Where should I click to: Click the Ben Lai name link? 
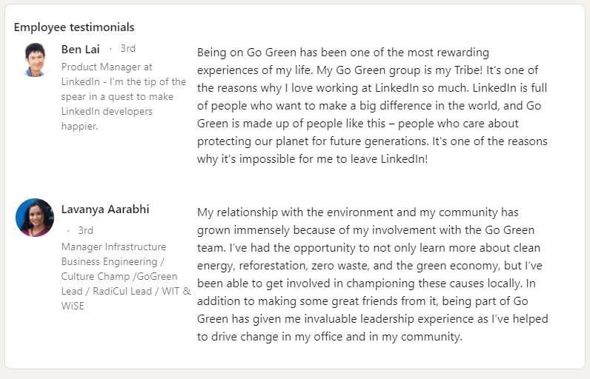click(x=81, y=49)
